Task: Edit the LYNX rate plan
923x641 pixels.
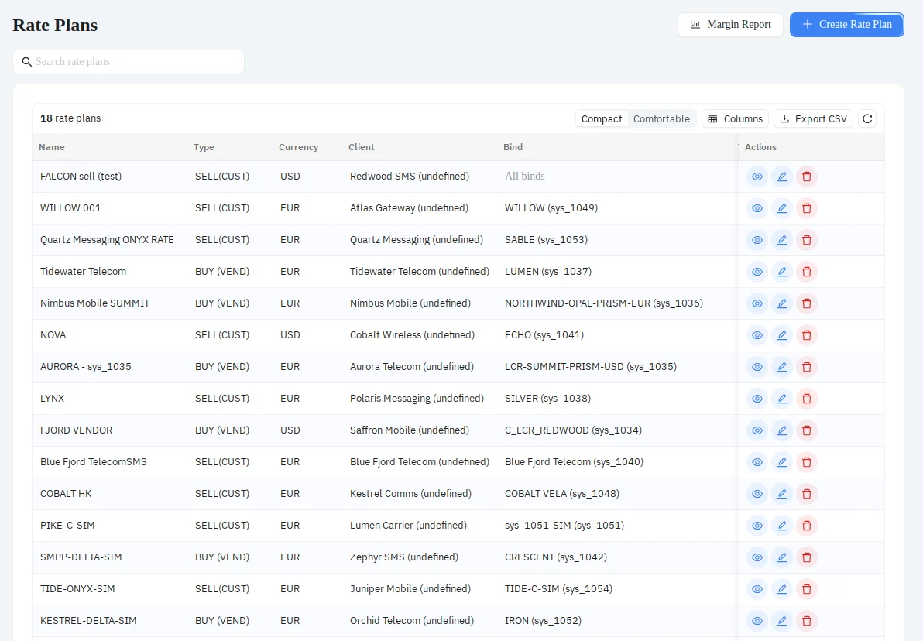Action: point(782,399)
